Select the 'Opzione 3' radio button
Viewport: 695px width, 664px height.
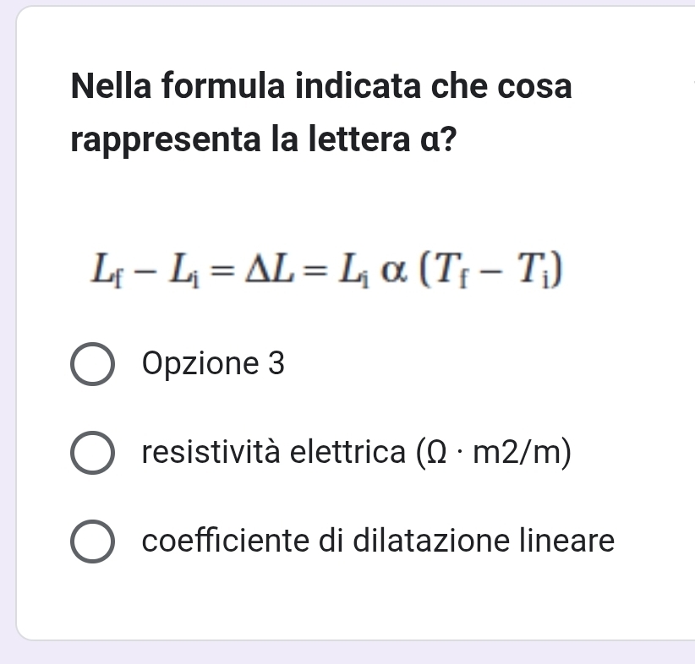tap(92, 365)
